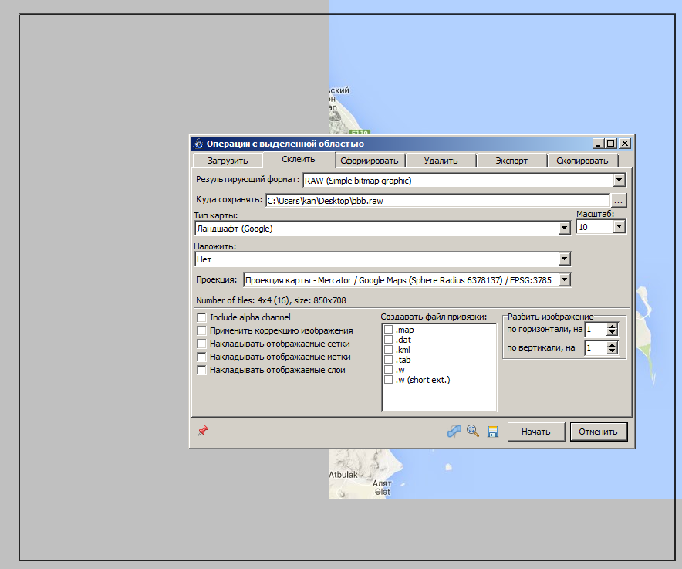Viewport: 682px width, 569px height.
Task: Tick the .map georeference file checkbox
Action: [389, 330]
